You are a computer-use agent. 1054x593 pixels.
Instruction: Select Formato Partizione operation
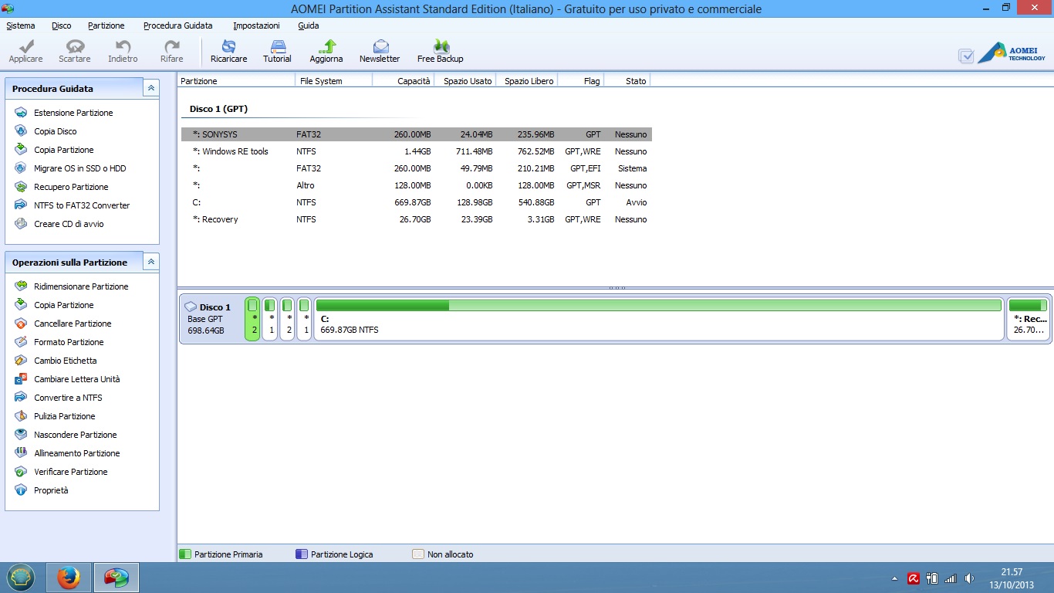(69, 342)
